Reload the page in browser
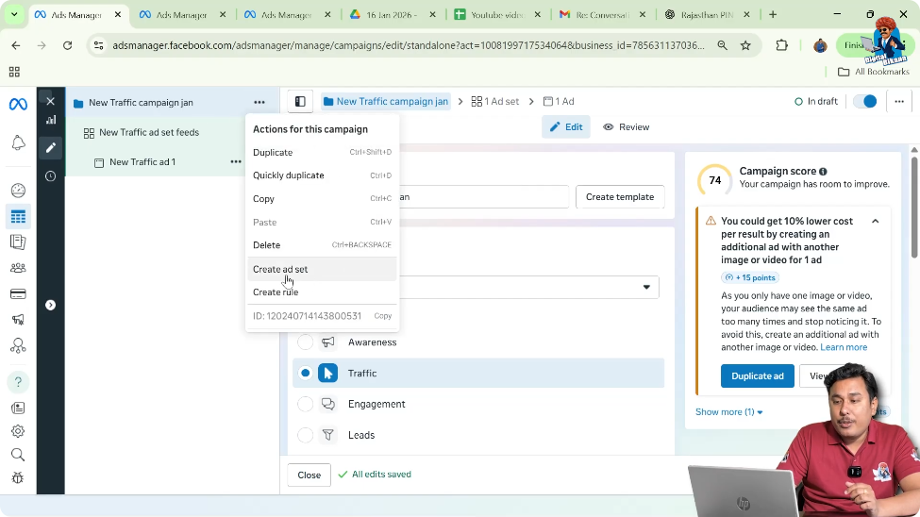The height and width of the screenshot is (517, 920). [68, 45]
